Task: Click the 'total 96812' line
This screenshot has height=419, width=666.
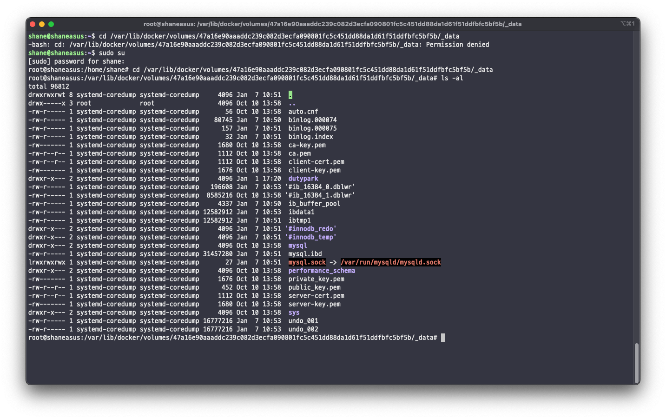Action: click(x=49, y=86)
